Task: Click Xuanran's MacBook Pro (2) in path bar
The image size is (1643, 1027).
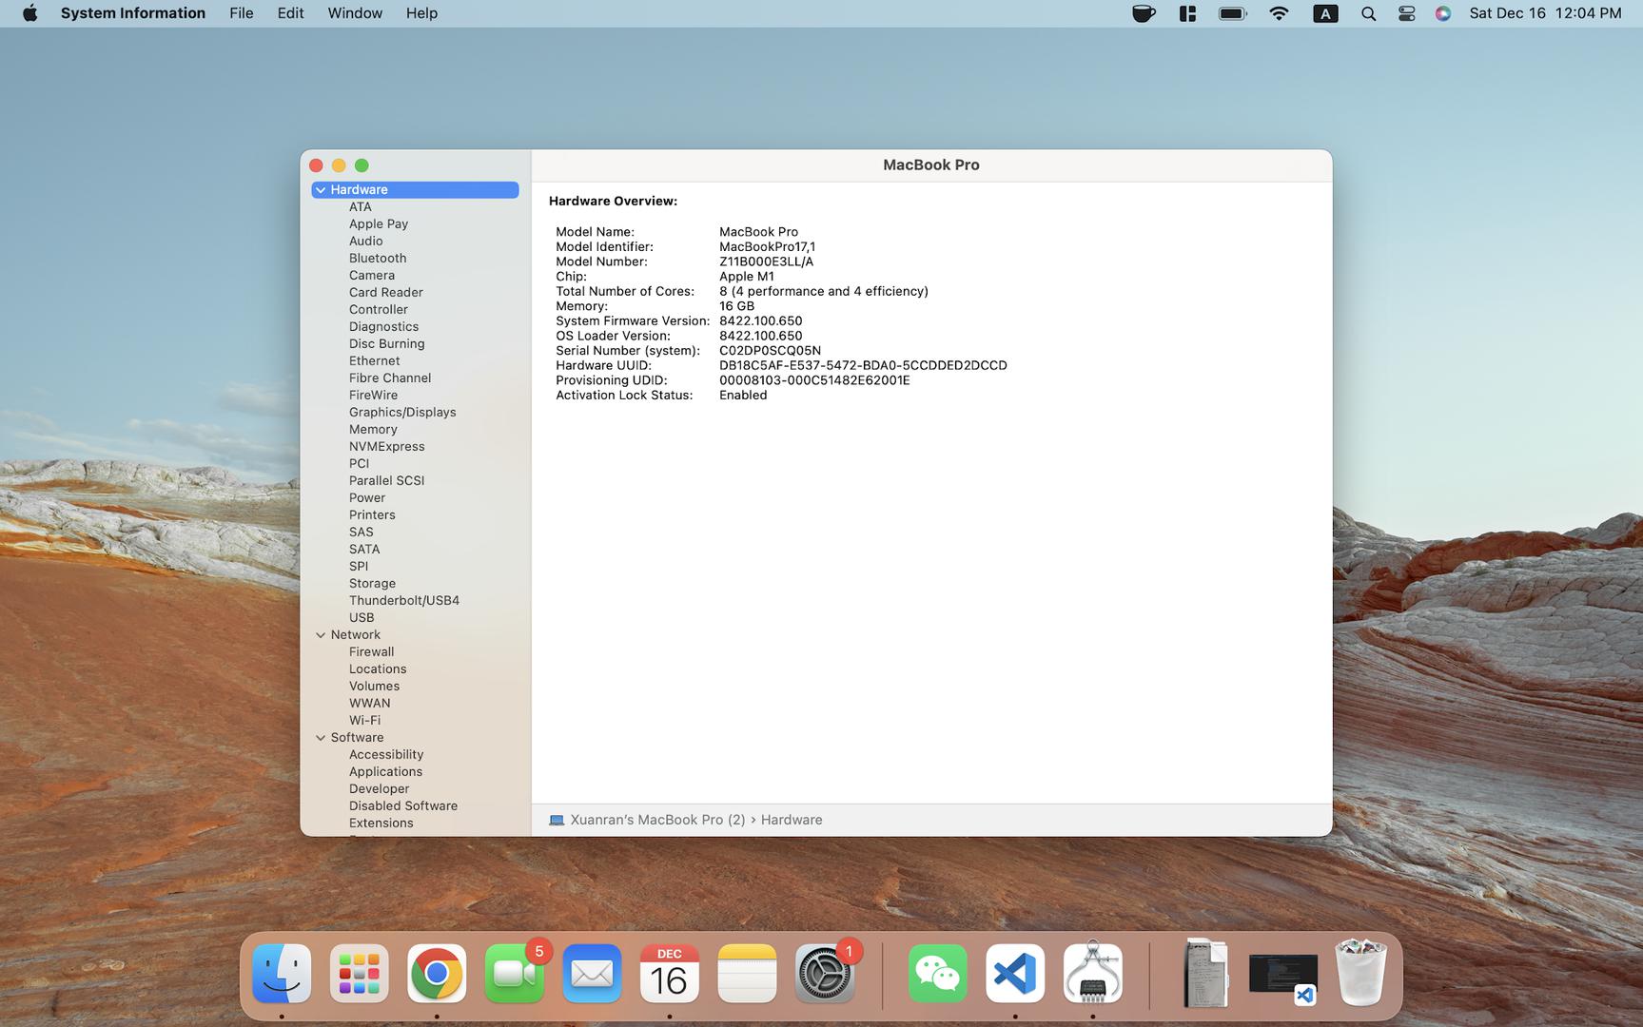Action: tap(657, 820)
